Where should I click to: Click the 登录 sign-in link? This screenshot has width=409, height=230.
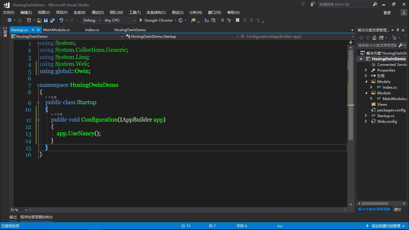coord(387,13)
